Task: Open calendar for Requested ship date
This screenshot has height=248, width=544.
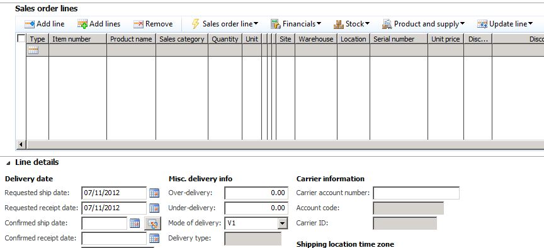Action: 154,193
